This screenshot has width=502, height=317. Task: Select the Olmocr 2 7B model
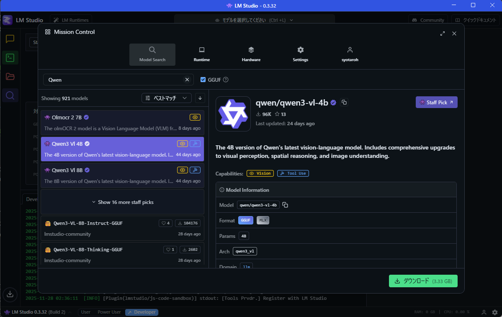[x=123, y=123]
